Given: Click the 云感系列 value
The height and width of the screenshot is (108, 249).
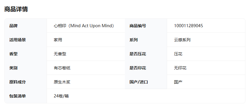Looking at the screenshot, I should [x=182, y=40].
